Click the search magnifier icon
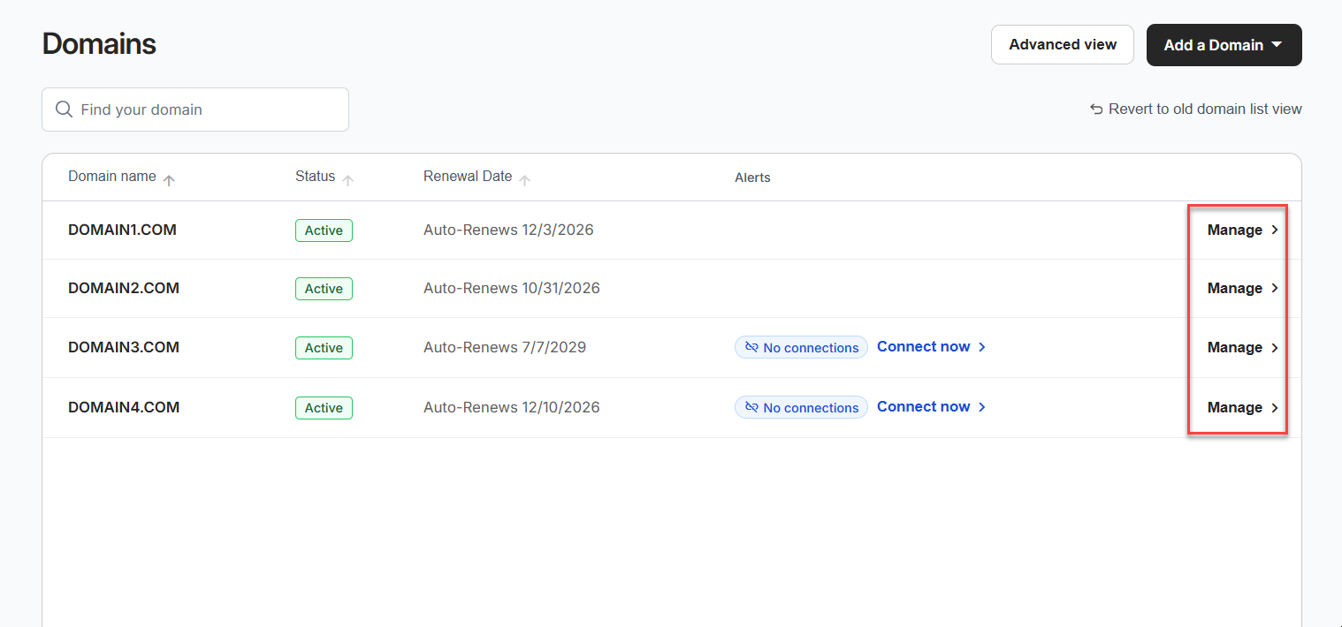1342x627 pixels. 64,110
